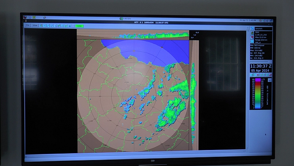Click the first toolbar icon beside View
The image size is (294, 166).
pos(41,25)
